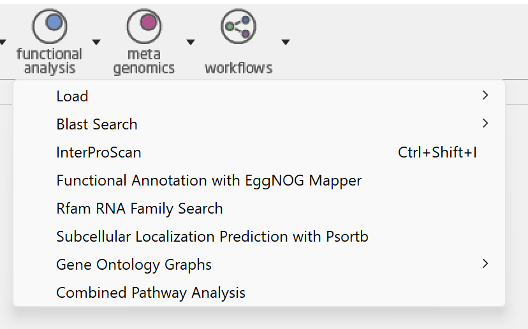Click the "meta genomics" text label

point(144,62)
